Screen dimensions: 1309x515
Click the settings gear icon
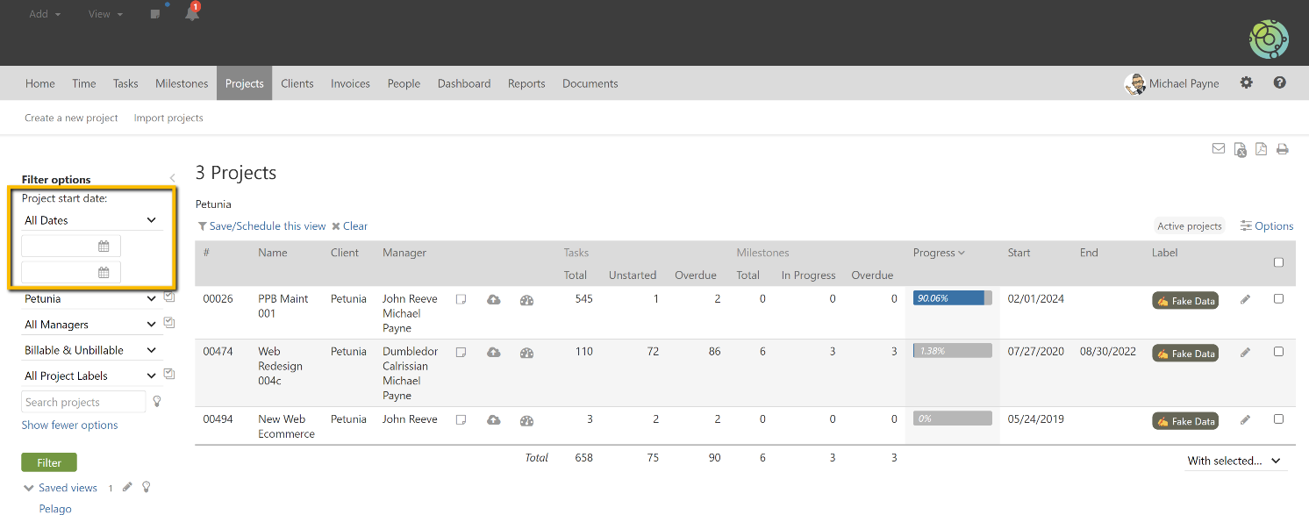[1246, 83]
